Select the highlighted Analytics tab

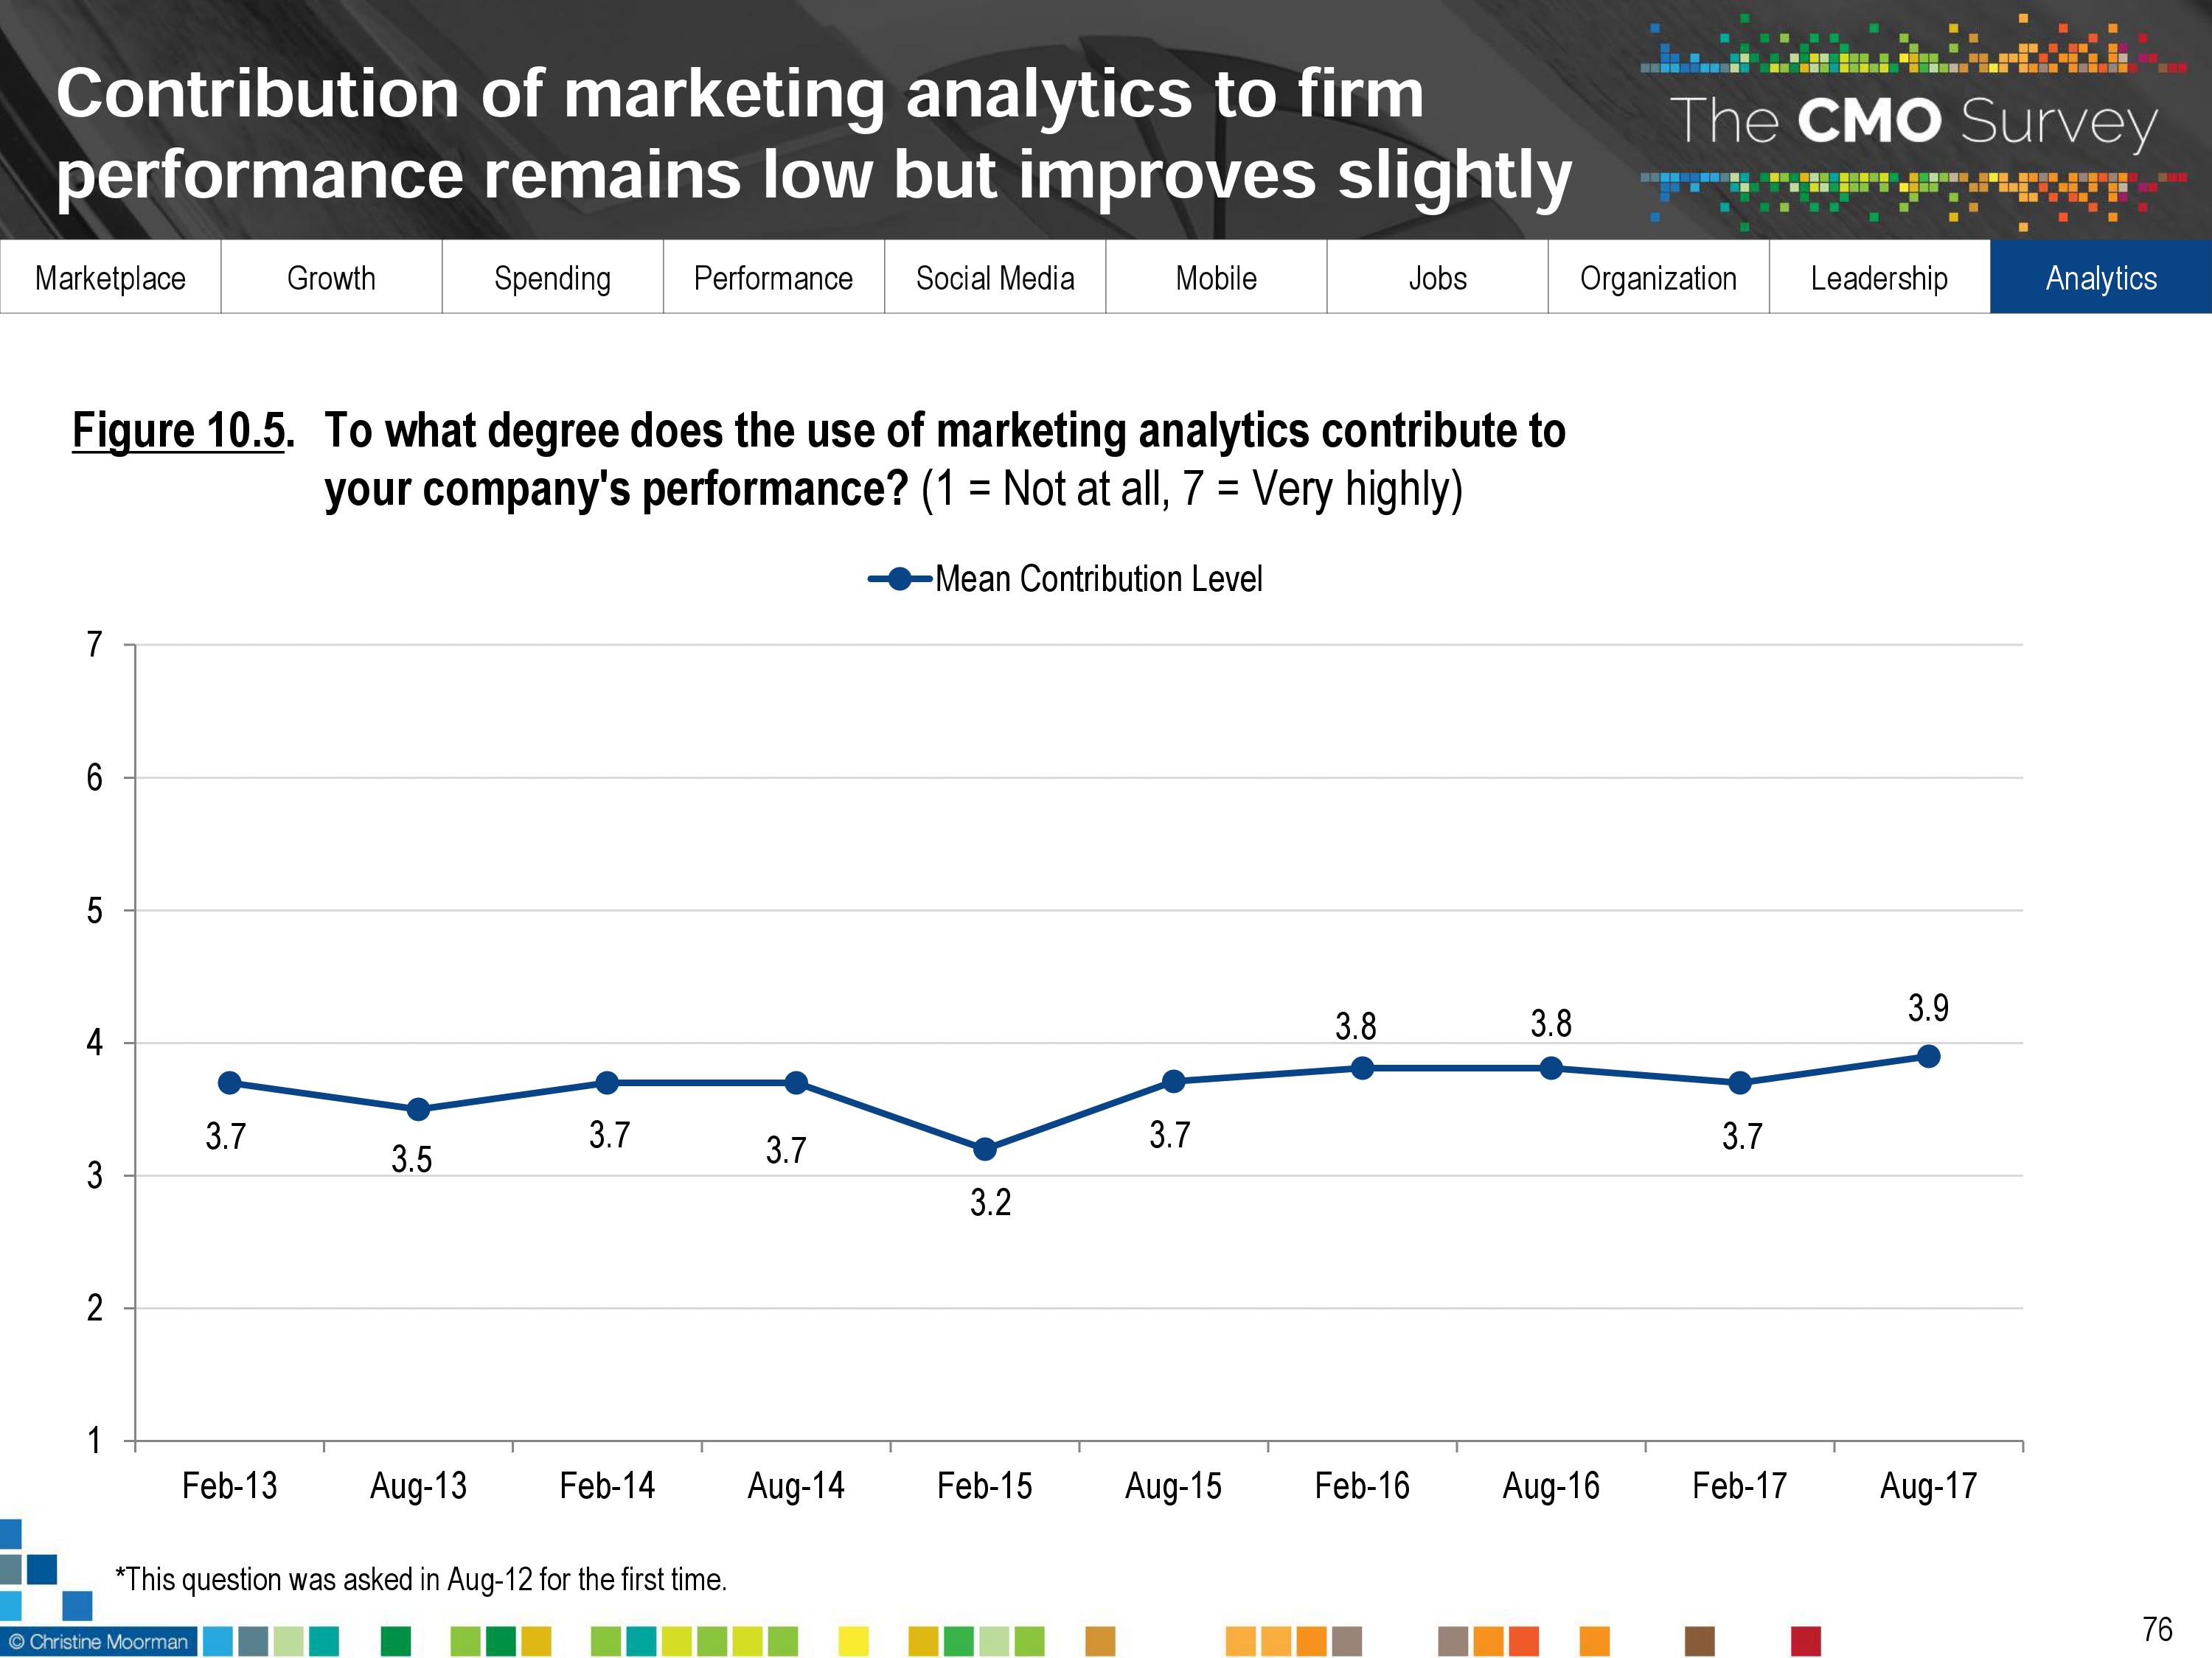pyautogui.click(x=2101, y=278)
